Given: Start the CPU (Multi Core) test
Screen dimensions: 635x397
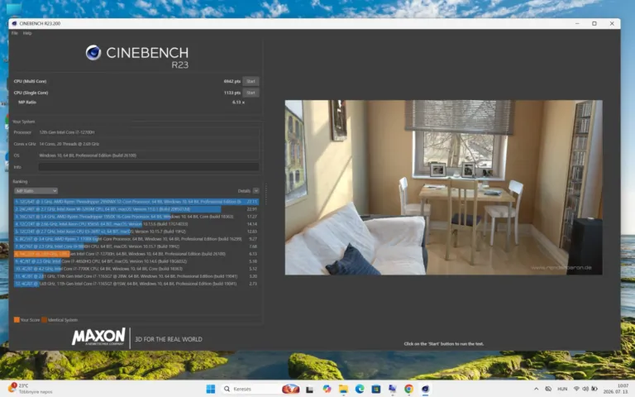Looking at the screenshot, I should click(251, 81).
